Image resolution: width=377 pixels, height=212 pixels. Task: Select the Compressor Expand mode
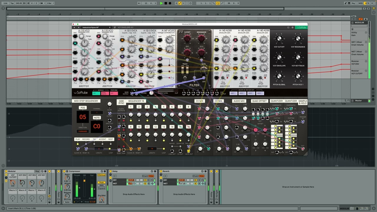coord(102,188)
